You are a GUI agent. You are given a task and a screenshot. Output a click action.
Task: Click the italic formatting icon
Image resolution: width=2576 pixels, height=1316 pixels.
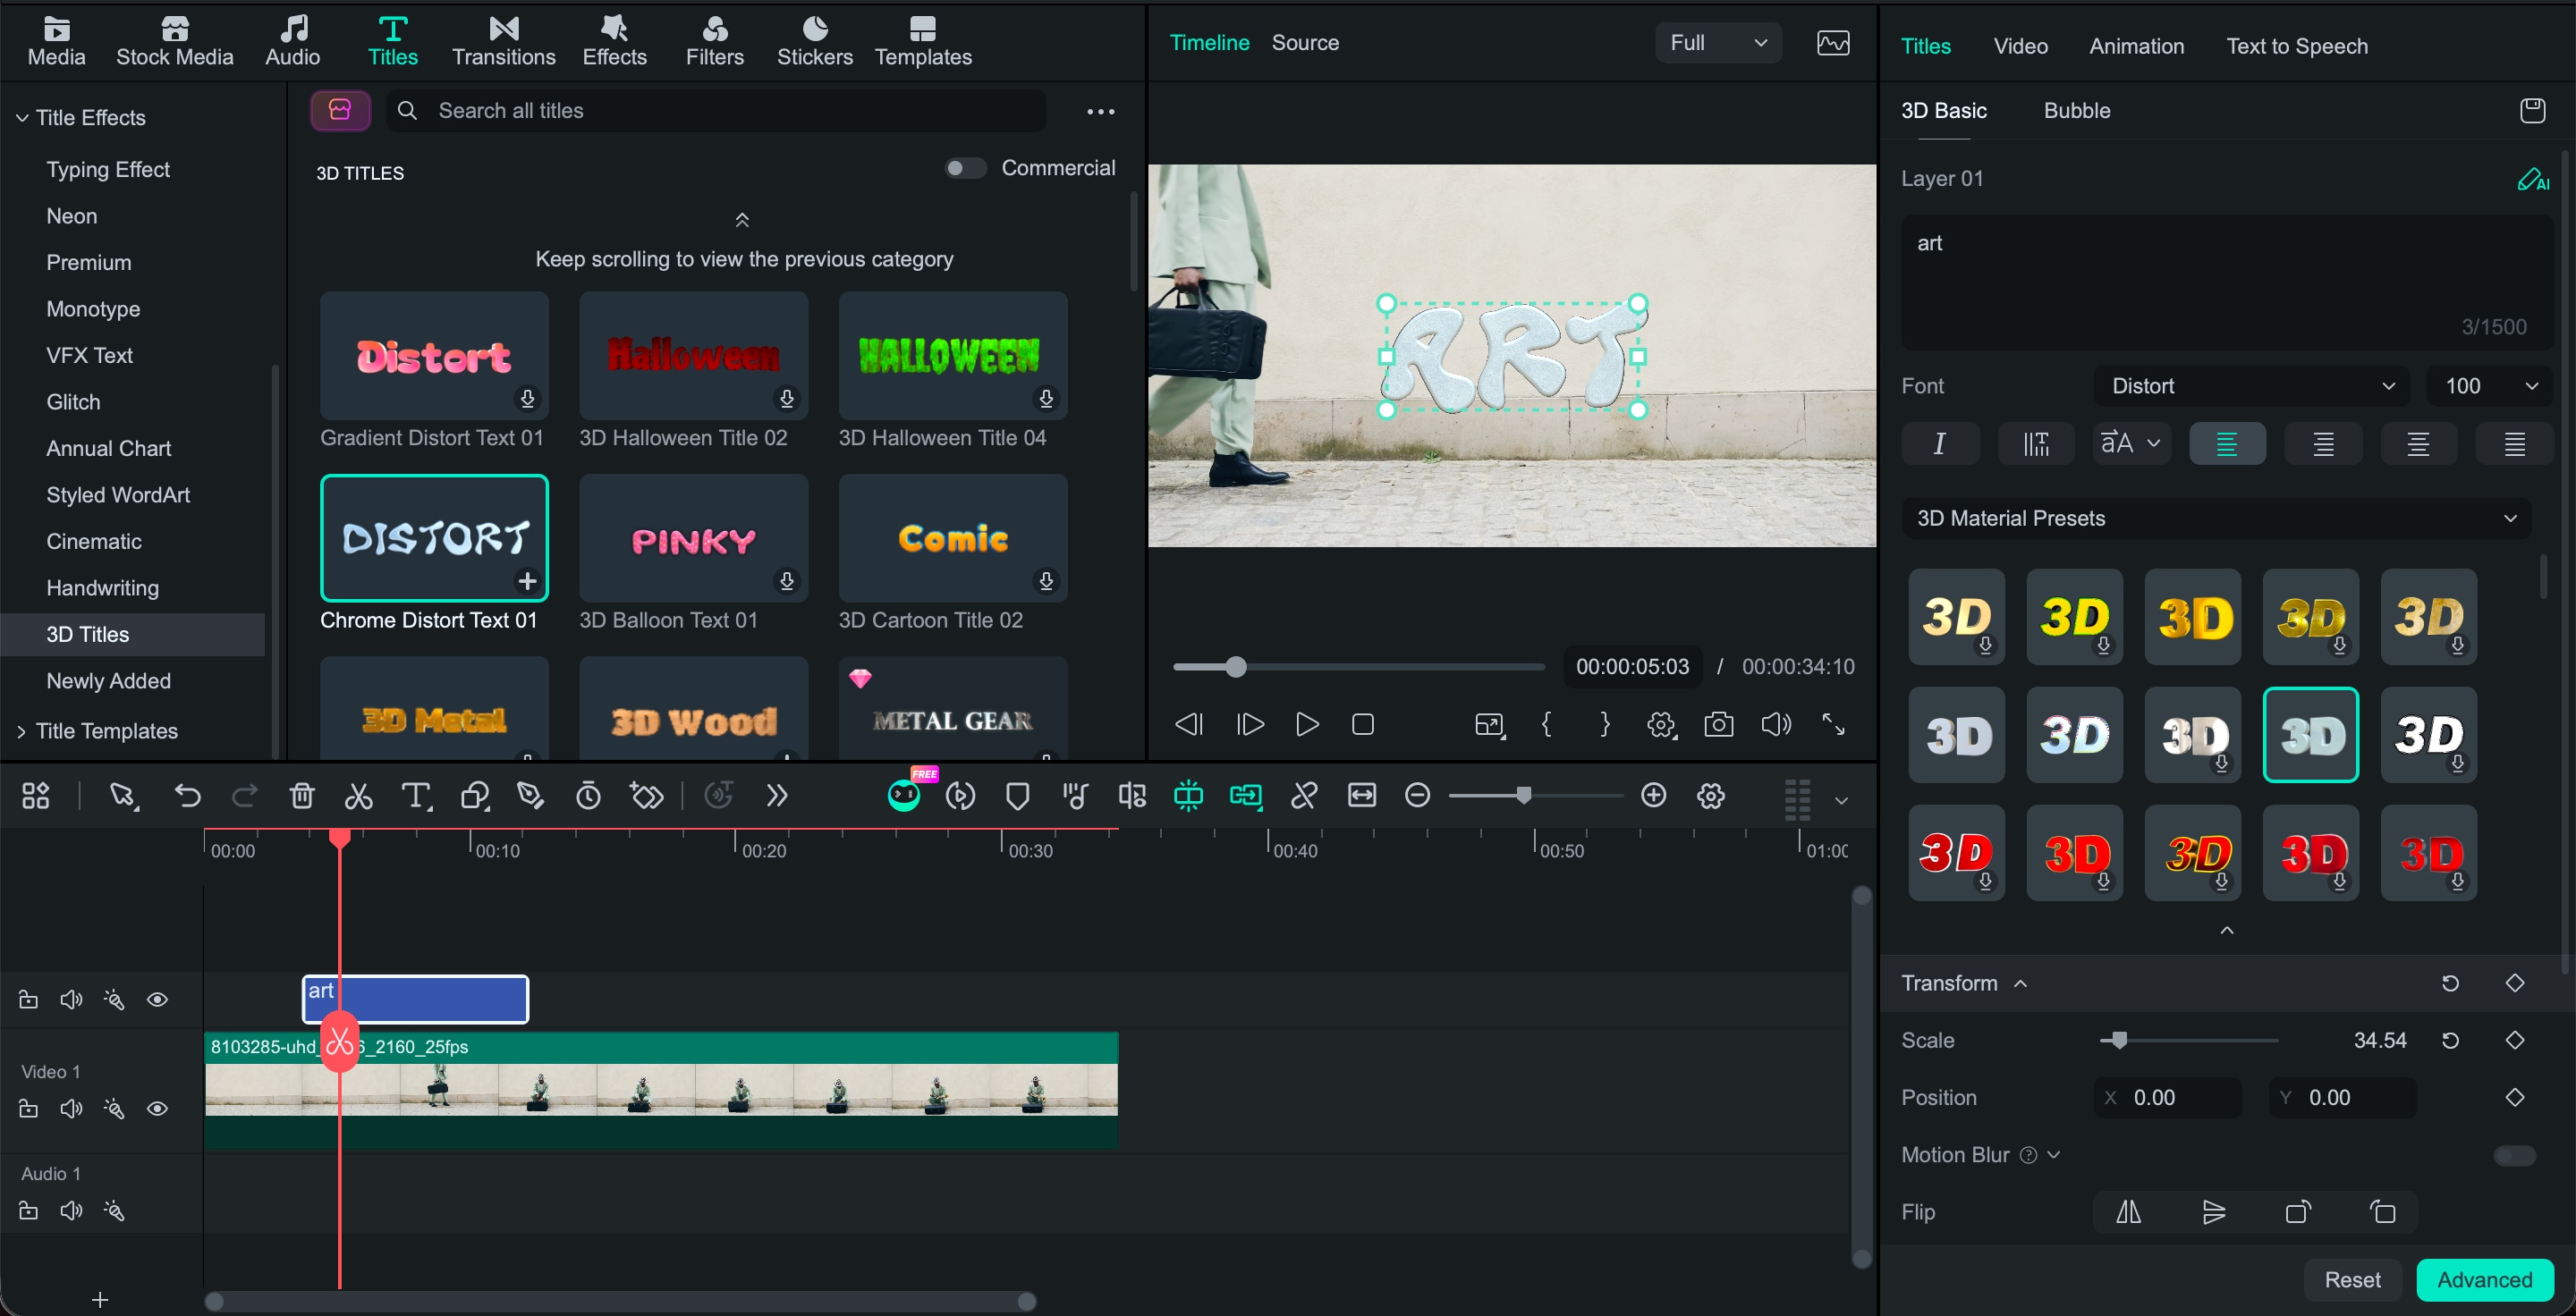pyautogui.click(x=1939, y=443)
